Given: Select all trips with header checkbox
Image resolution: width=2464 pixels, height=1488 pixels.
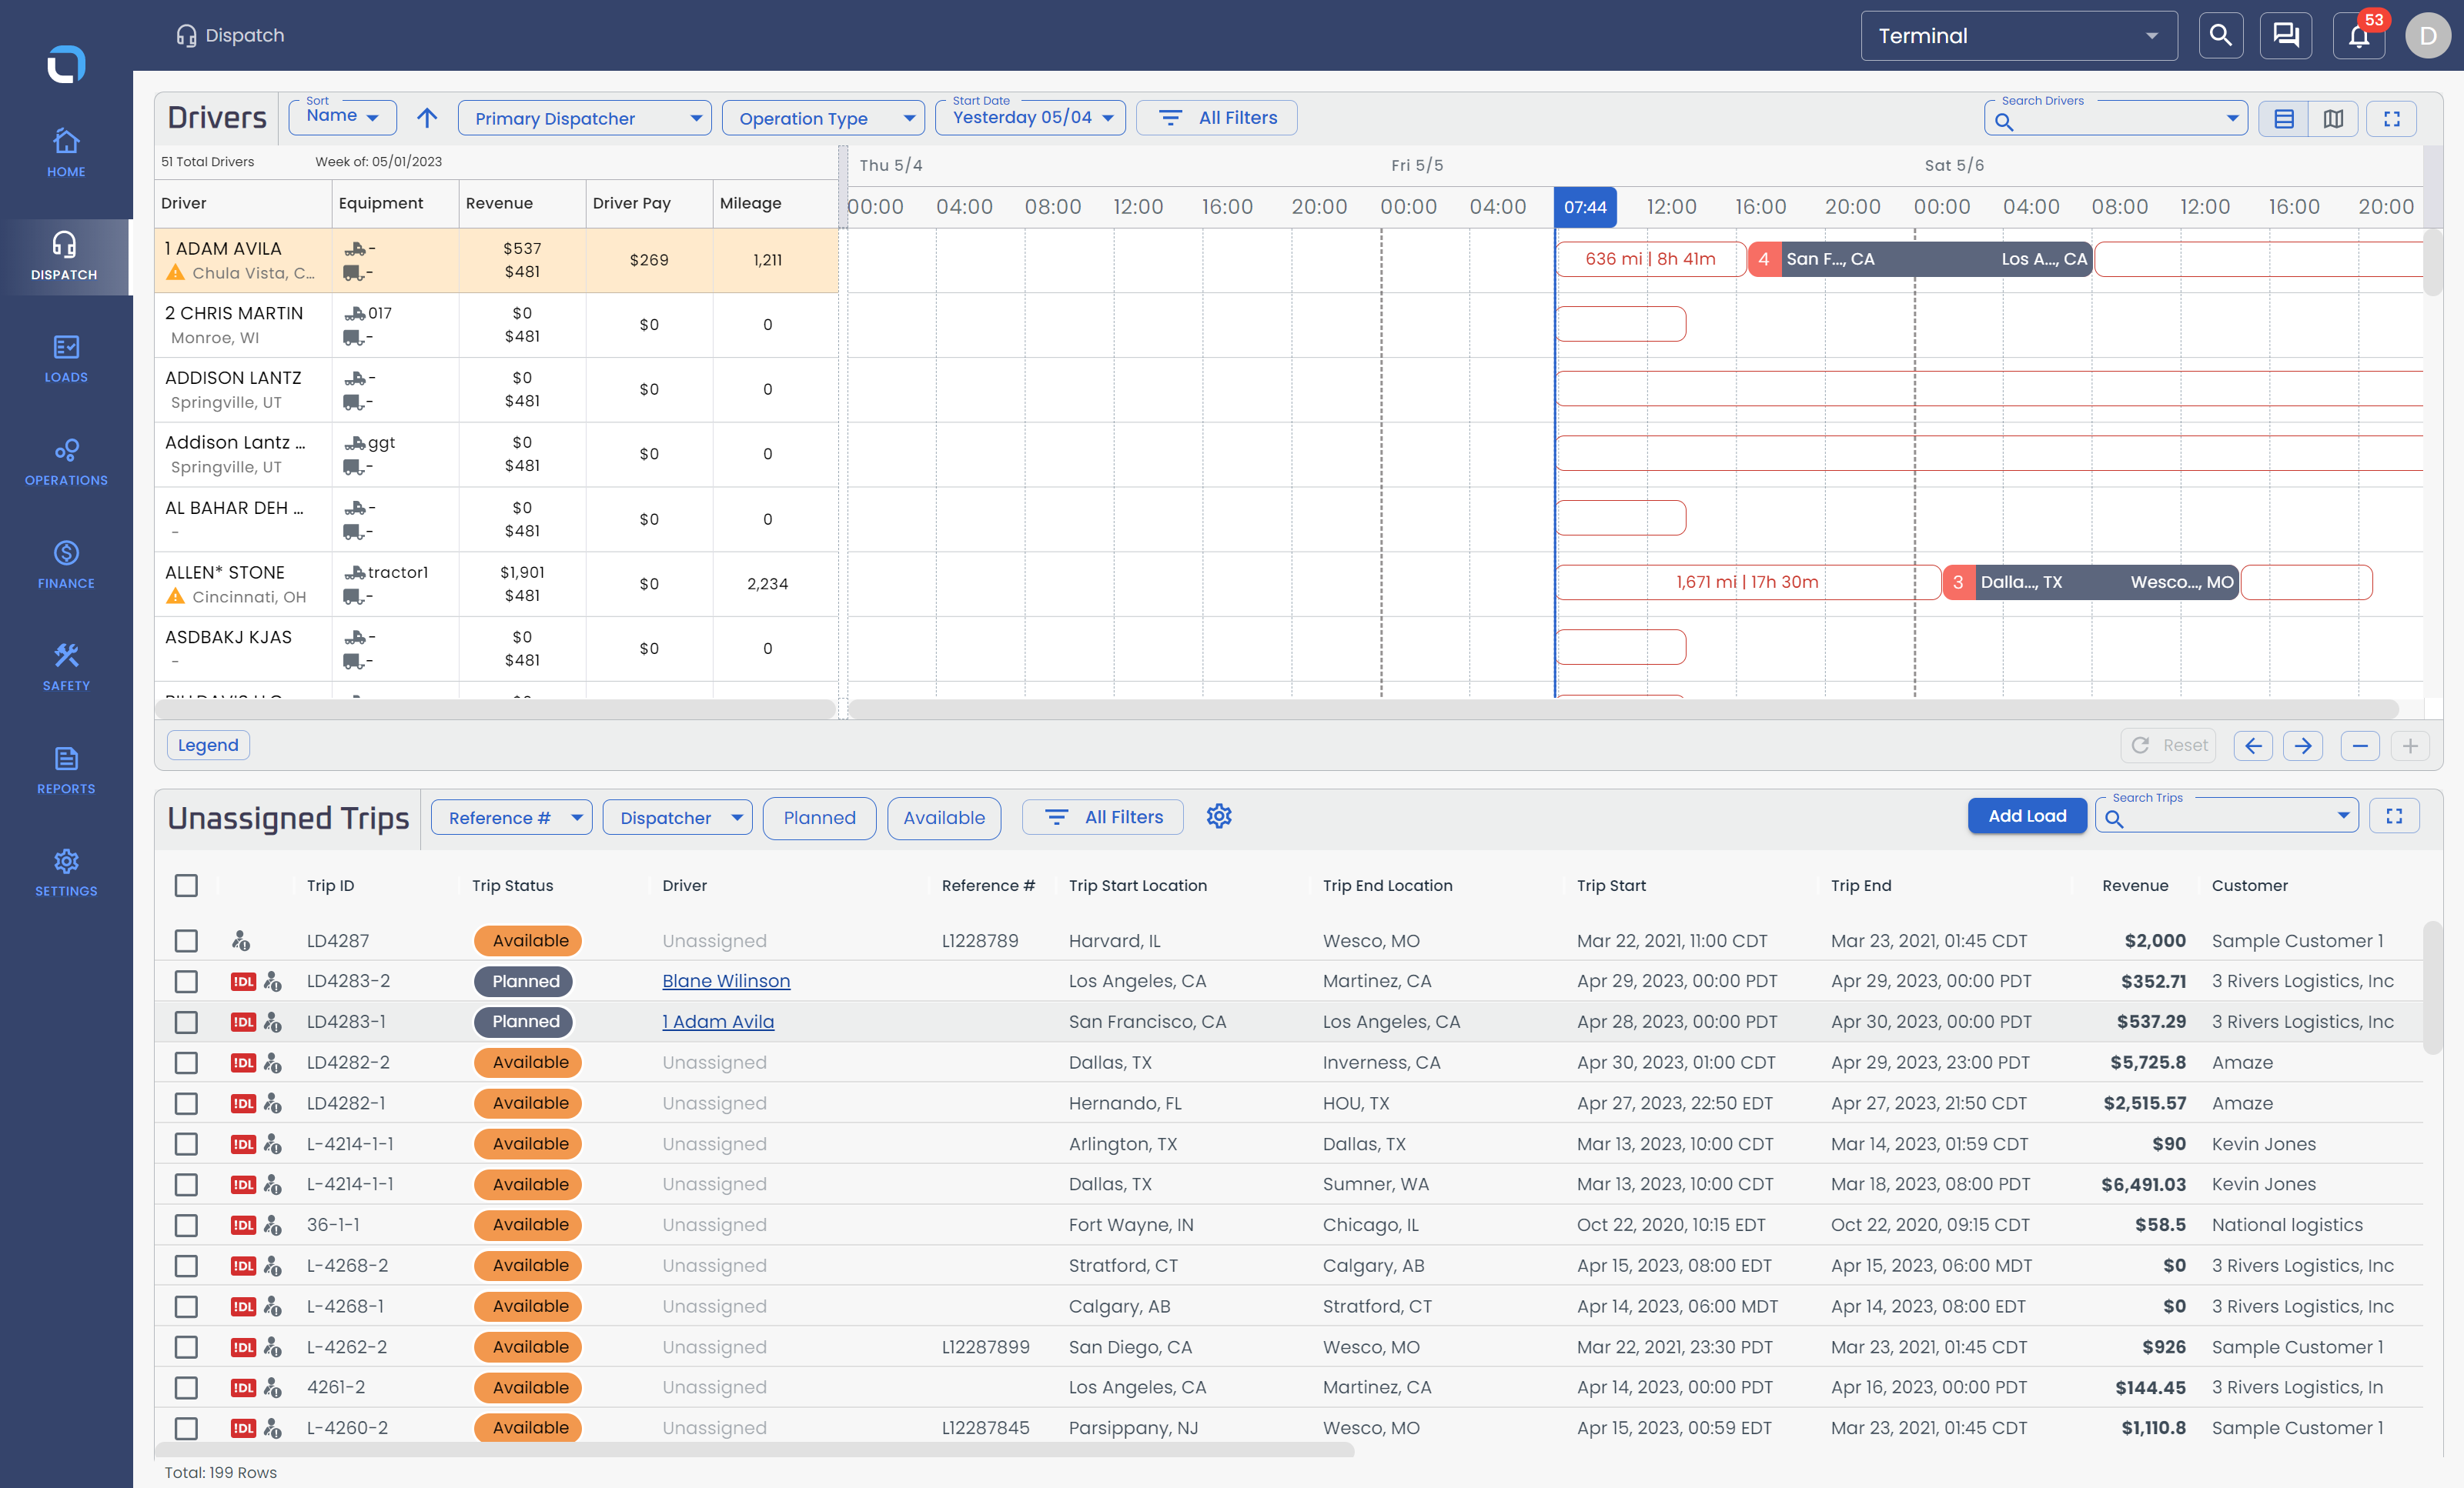Looking at the screenshot, I should point(186,886).
